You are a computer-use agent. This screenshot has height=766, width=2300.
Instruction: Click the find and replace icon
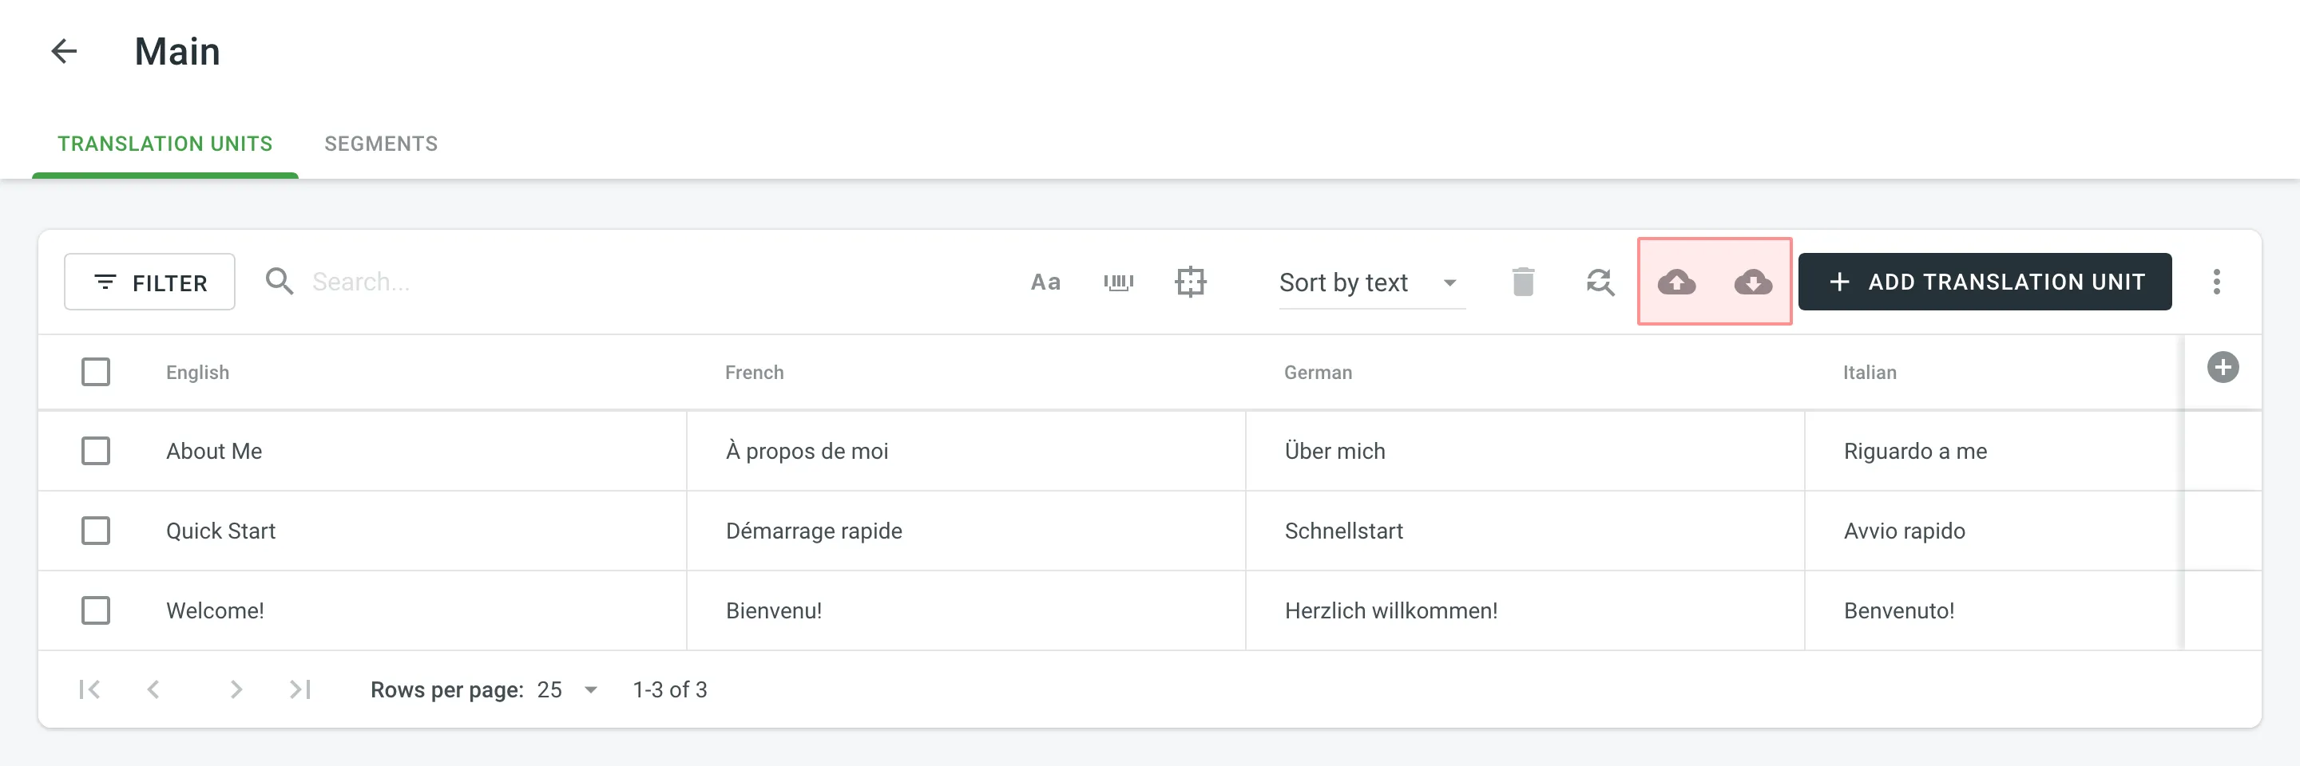pyautogui.click(x=1600, y=282)
